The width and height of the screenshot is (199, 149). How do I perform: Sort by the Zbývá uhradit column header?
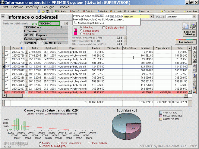pyautogui.click(x=163, y=48)
